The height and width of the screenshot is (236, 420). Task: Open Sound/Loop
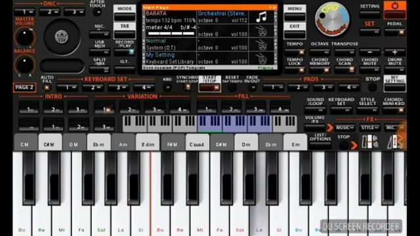coord(315,110)
